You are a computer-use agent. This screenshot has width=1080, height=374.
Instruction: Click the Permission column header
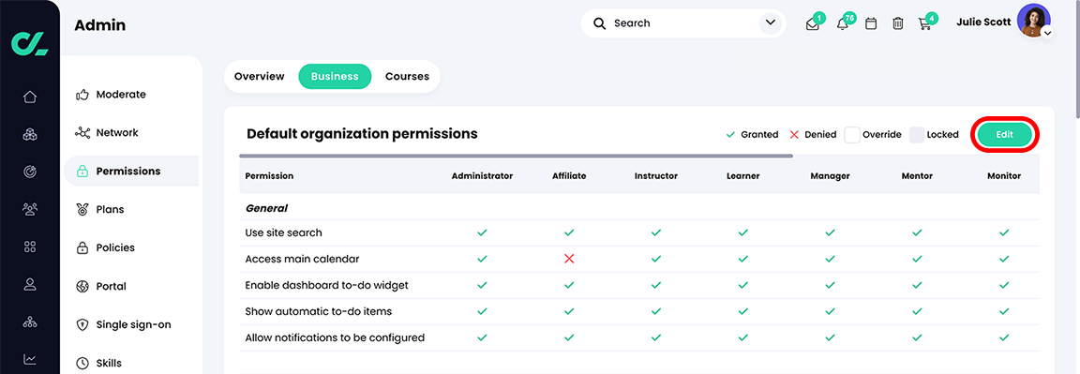click(x=269, y=176)
